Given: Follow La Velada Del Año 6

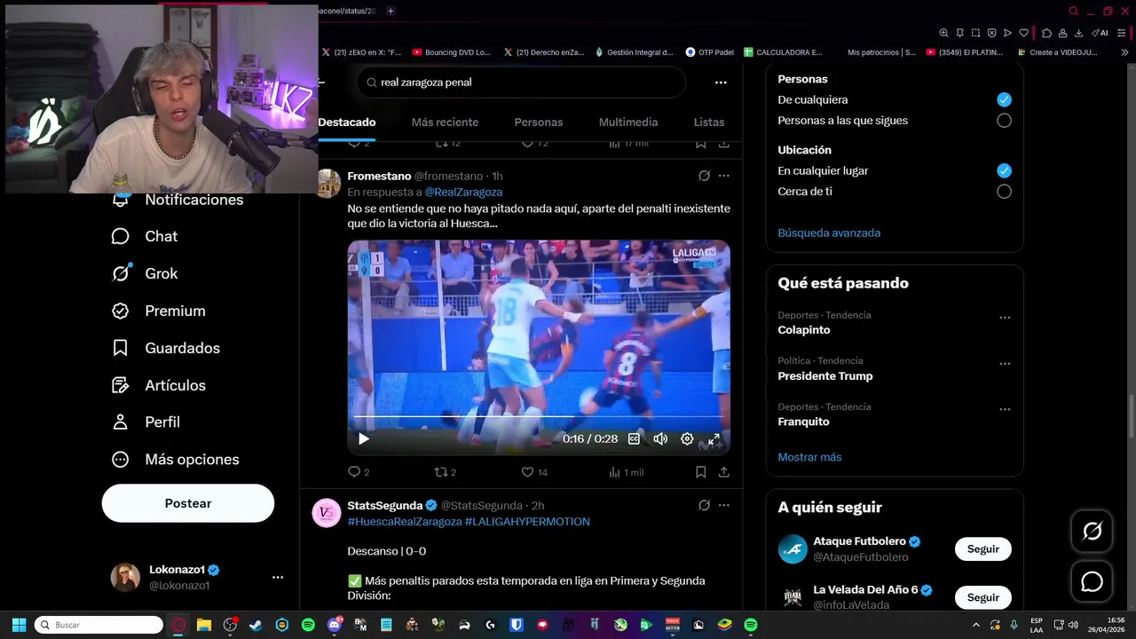Looking at the screenshot, I should coord(982,597).
